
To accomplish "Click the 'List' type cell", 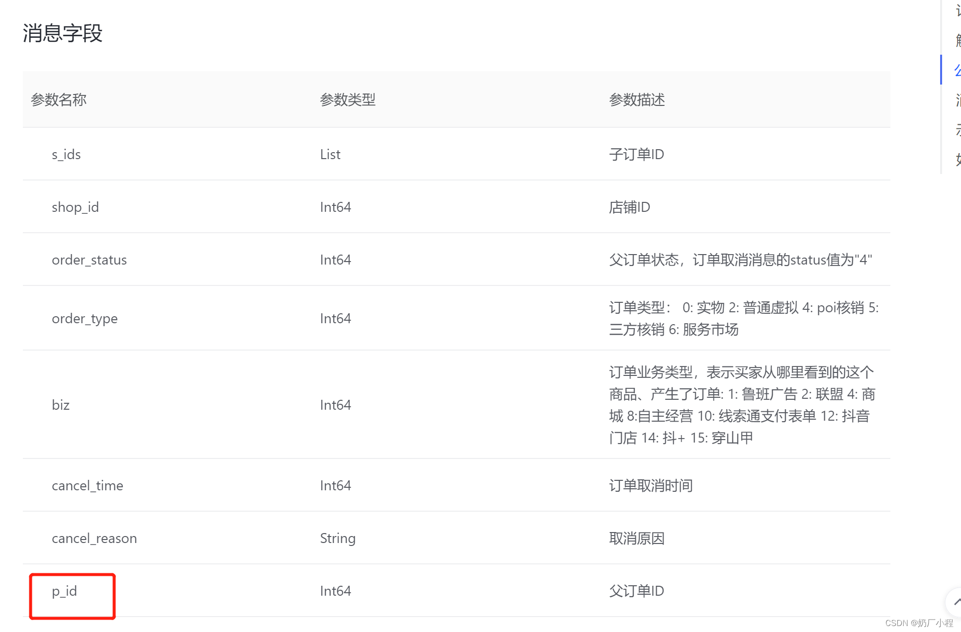I will coord(330,155).
